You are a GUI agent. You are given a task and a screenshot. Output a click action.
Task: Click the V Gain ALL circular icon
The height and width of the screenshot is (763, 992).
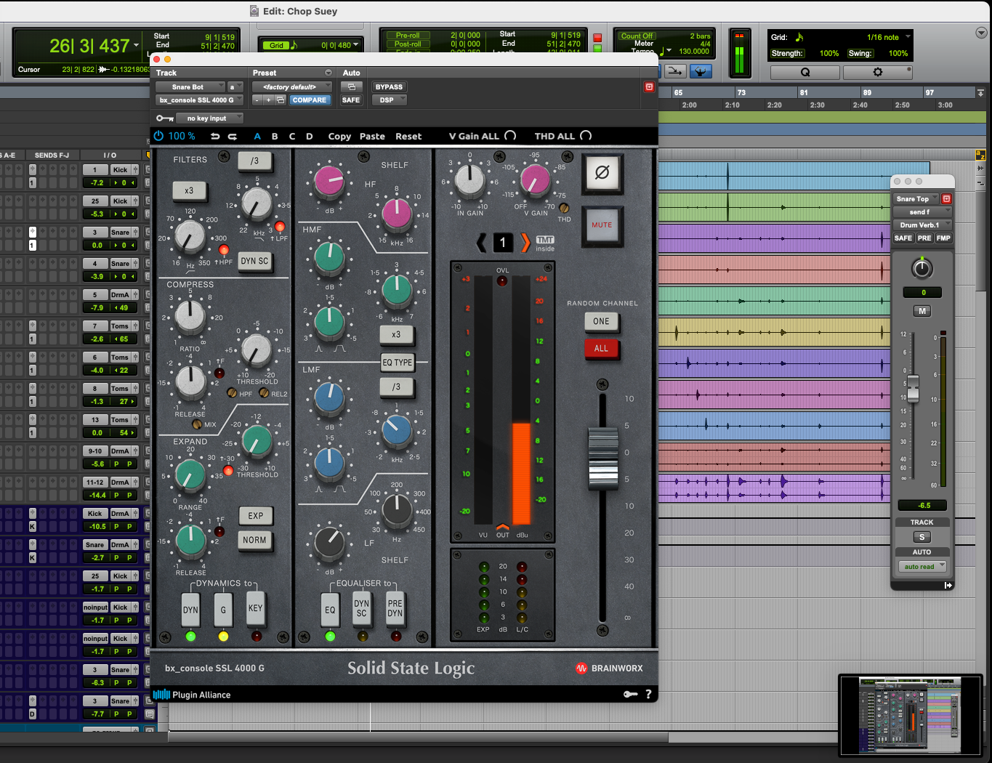coord(510,136)
